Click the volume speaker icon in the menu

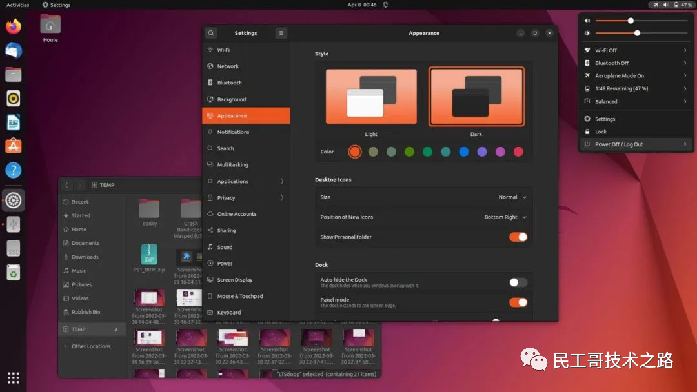click(587, 21)
